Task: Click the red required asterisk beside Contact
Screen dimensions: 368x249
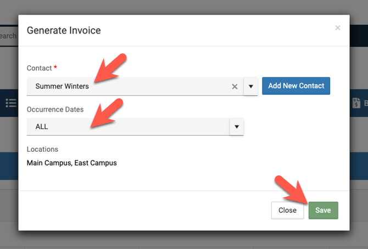Action: [56, 68]
